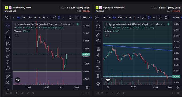Open Agrippa / musebook pair header
Screen dimensions: 182x97
click(x=114, y=8)
